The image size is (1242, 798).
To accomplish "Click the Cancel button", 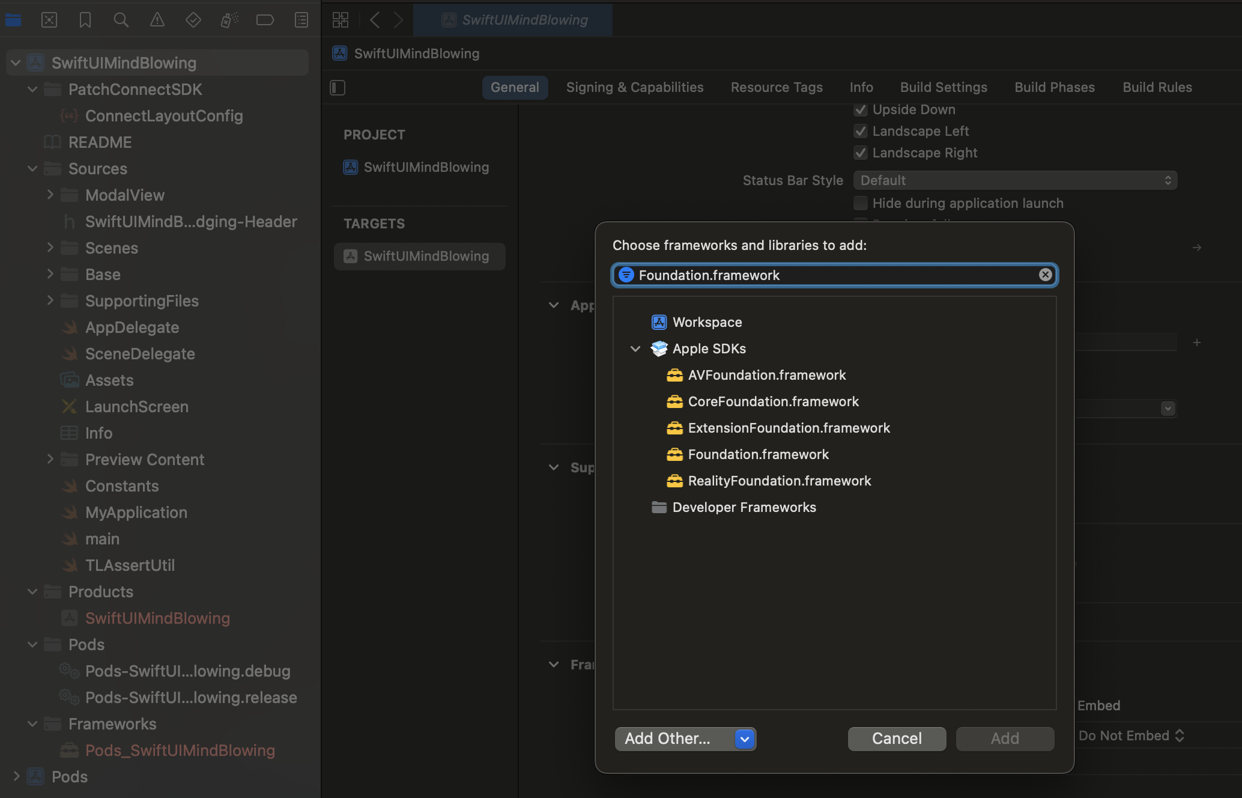I will coord(897,739).
